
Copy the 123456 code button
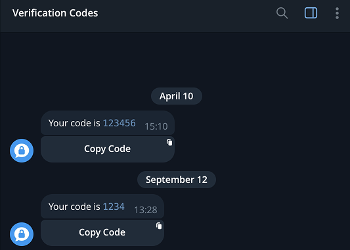tap(108, 149)
